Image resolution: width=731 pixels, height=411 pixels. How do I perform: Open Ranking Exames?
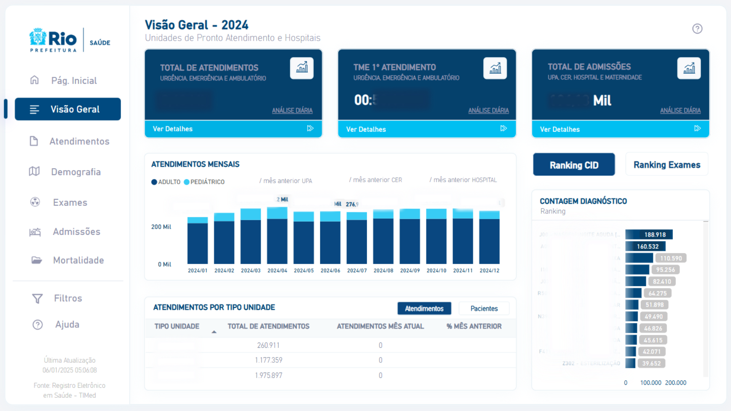point(667,164)
